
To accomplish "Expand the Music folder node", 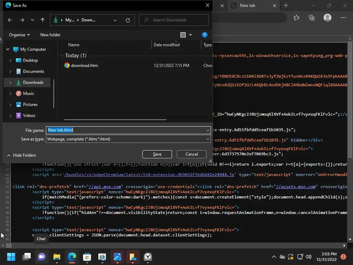I will pyautogui.click(x=11, y=94).
